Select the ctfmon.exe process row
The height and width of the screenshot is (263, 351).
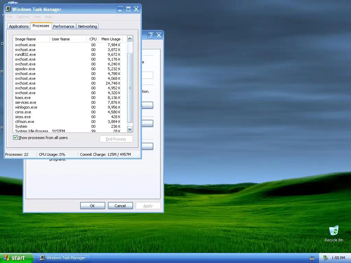coord(70,122)
